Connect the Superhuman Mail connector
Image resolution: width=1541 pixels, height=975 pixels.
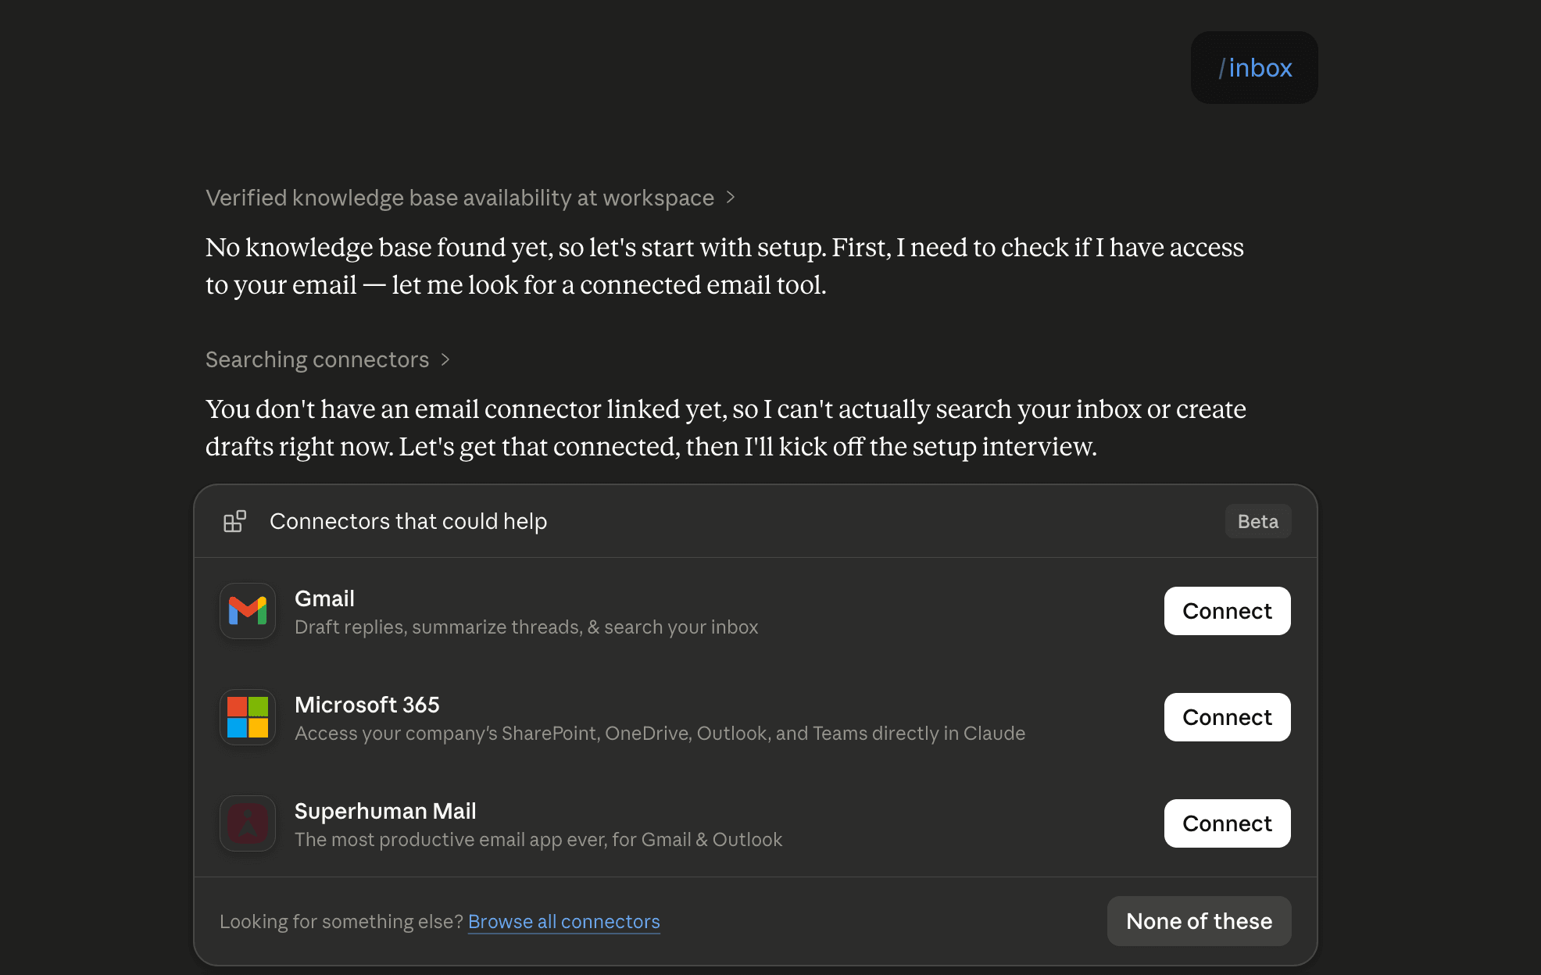click(1227, 823)
